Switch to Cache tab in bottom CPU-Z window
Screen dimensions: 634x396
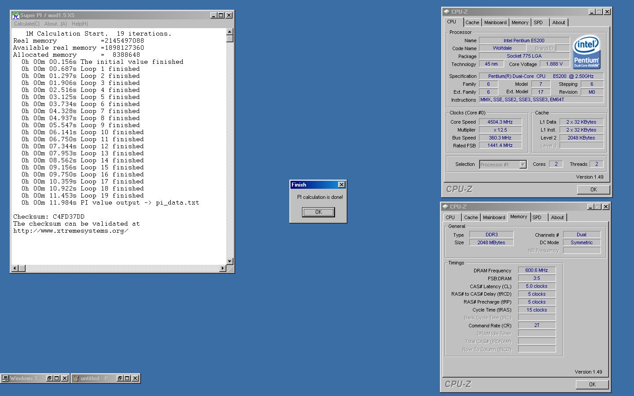click(471, 217)
